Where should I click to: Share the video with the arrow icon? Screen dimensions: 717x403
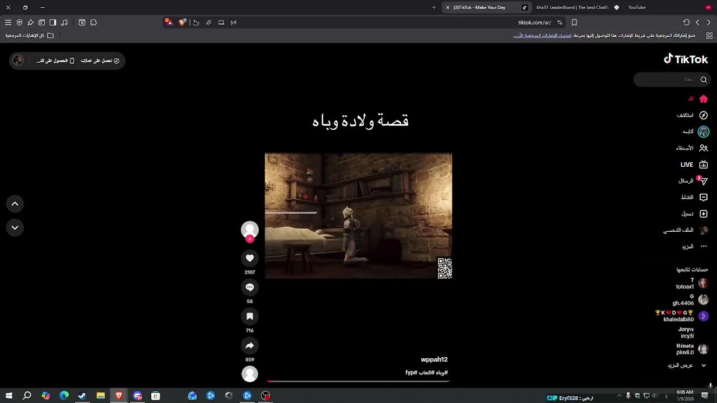[x=250, y=345]
